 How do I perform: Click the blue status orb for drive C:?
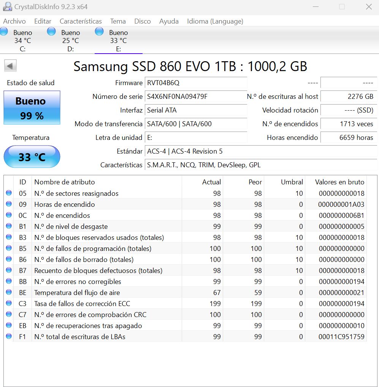click(4, 31)
